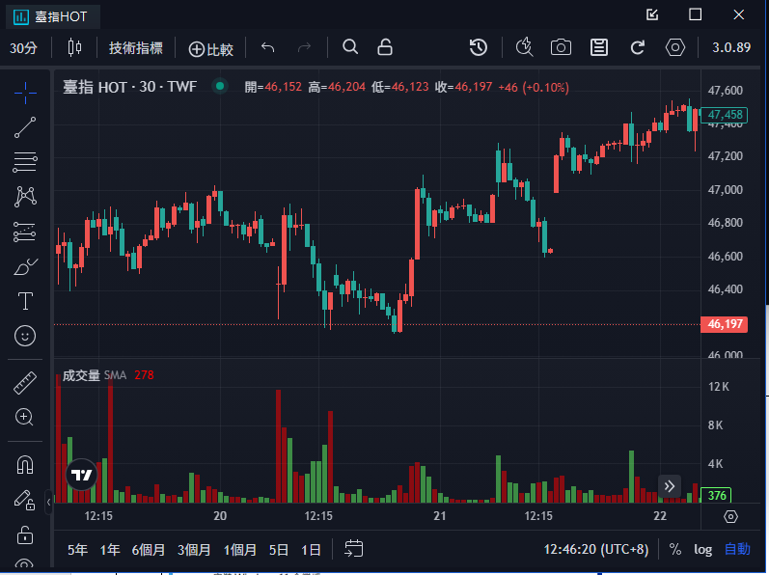The height and width of the screenshot is (575, 769).
Task: Click the TradingView logo badge
Action: click(x=81, y=475)
